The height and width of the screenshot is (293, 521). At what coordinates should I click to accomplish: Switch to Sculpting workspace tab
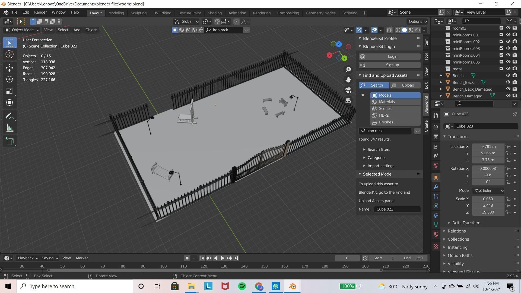tap(138, 13)
